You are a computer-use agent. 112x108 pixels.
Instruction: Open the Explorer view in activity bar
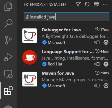click(x=8, y=7)
